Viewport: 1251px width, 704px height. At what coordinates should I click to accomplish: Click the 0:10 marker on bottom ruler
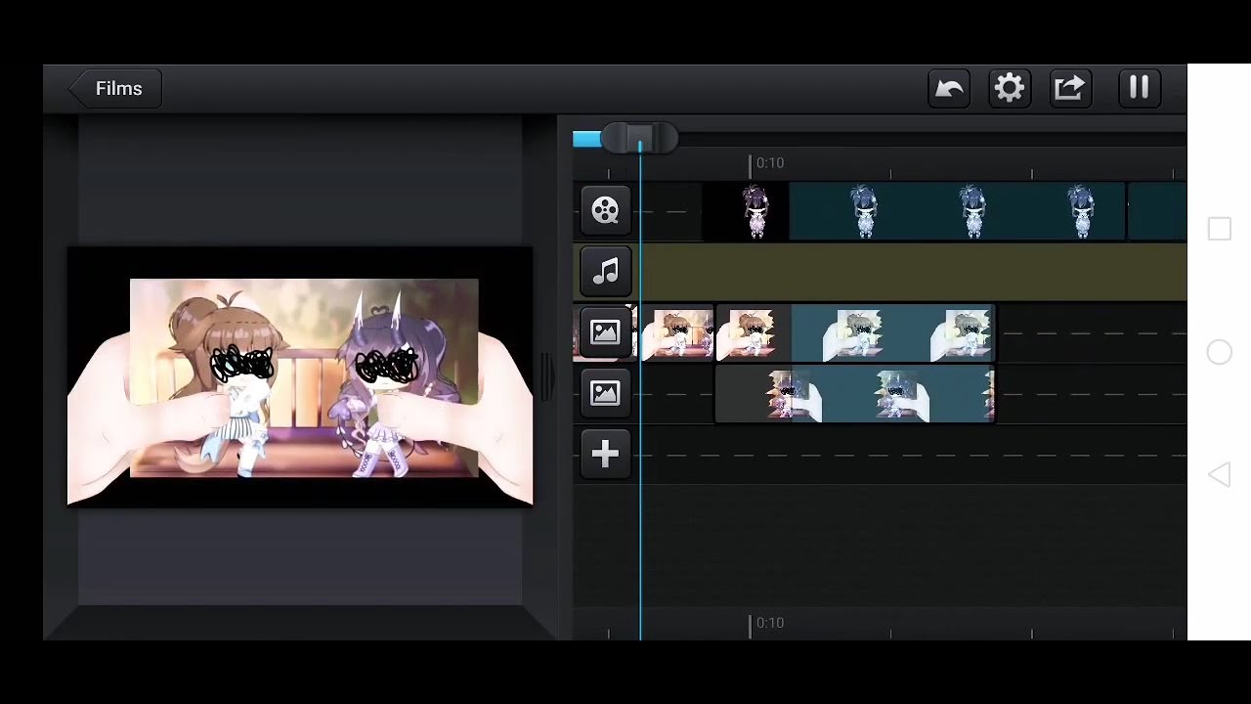click(x=769, y=623)
